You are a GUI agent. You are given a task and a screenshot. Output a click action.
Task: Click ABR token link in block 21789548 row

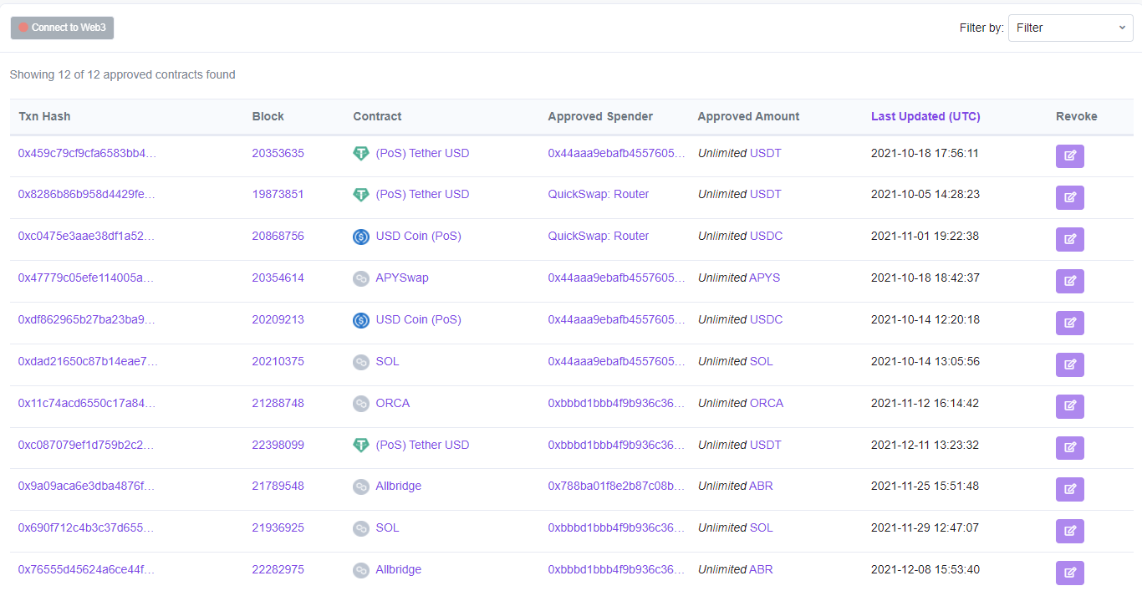[x=762, y=486]
